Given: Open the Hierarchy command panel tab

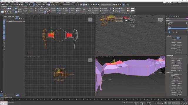Looking at the screenshot, I should tap(172, 17).
